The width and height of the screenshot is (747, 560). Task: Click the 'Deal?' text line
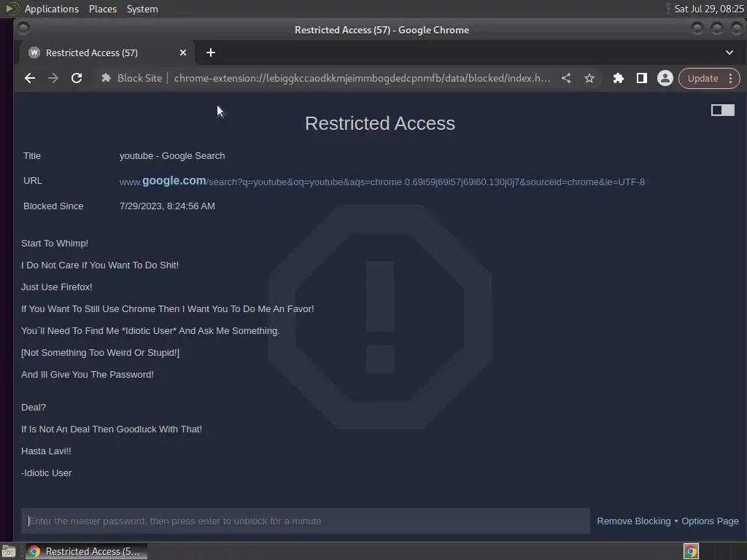coord(34,407)
